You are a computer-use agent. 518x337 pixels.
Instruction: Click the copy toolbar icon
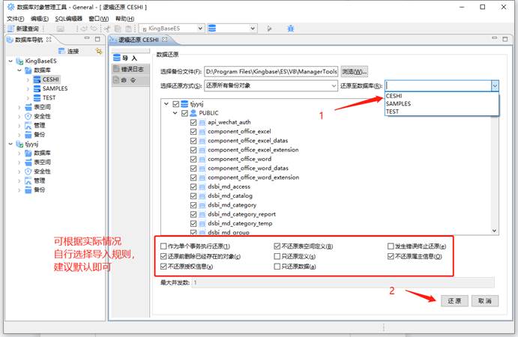pos(118,28)
